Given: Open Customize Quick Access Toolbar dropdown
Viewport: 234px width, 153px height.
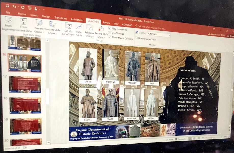Looking at the screenshot, I should point(44,10).
